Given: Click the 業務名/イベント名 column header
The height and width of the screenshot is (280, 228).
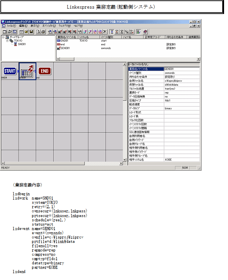Looking at the screenshot, I should [x=67, y=37].
